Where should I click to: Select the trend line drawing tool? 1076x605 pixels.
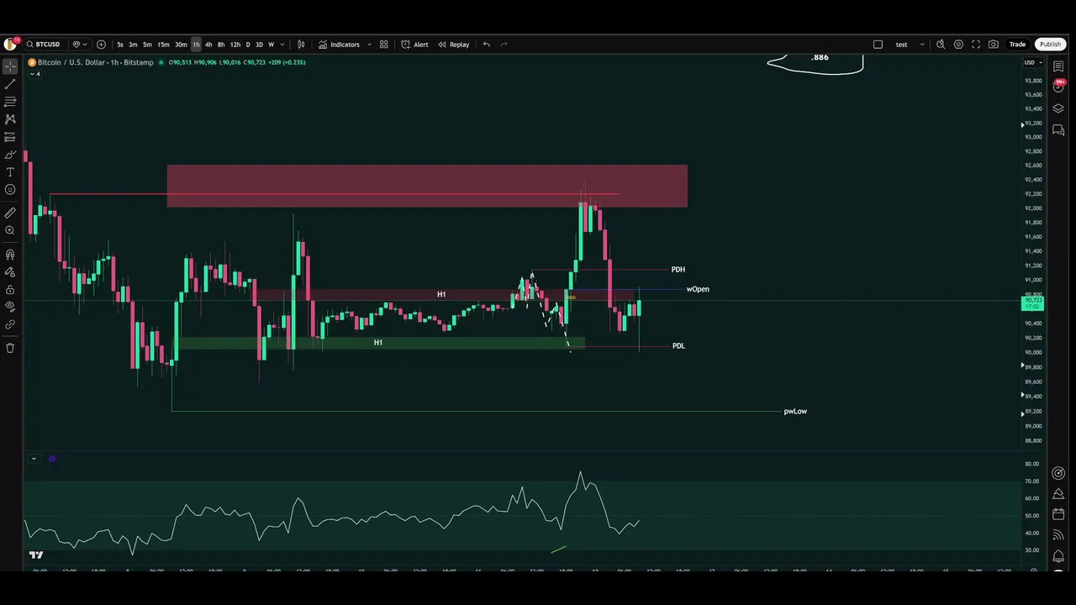10,84
